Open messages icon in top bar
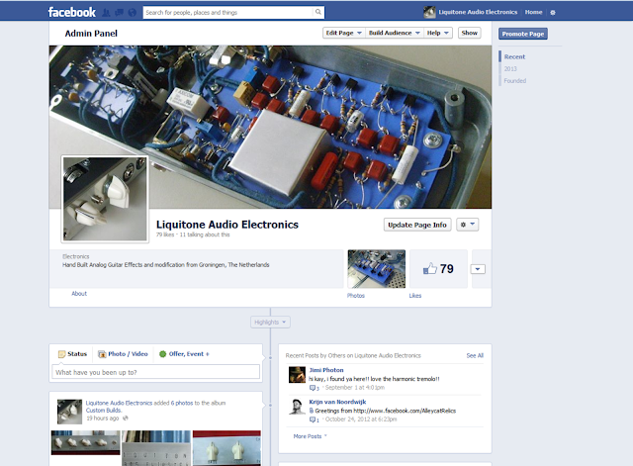633x466 pixels. click(x=119, y=13)
